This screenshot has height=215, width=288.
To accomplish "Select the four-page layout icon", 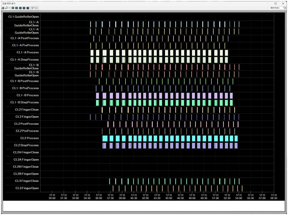I will (24, 8).
